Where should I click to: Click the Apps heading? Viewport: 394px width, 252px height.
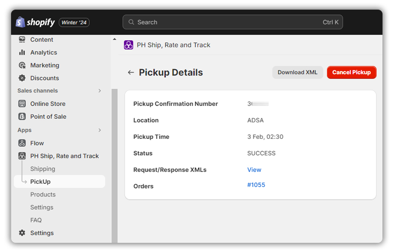point(25,130)
